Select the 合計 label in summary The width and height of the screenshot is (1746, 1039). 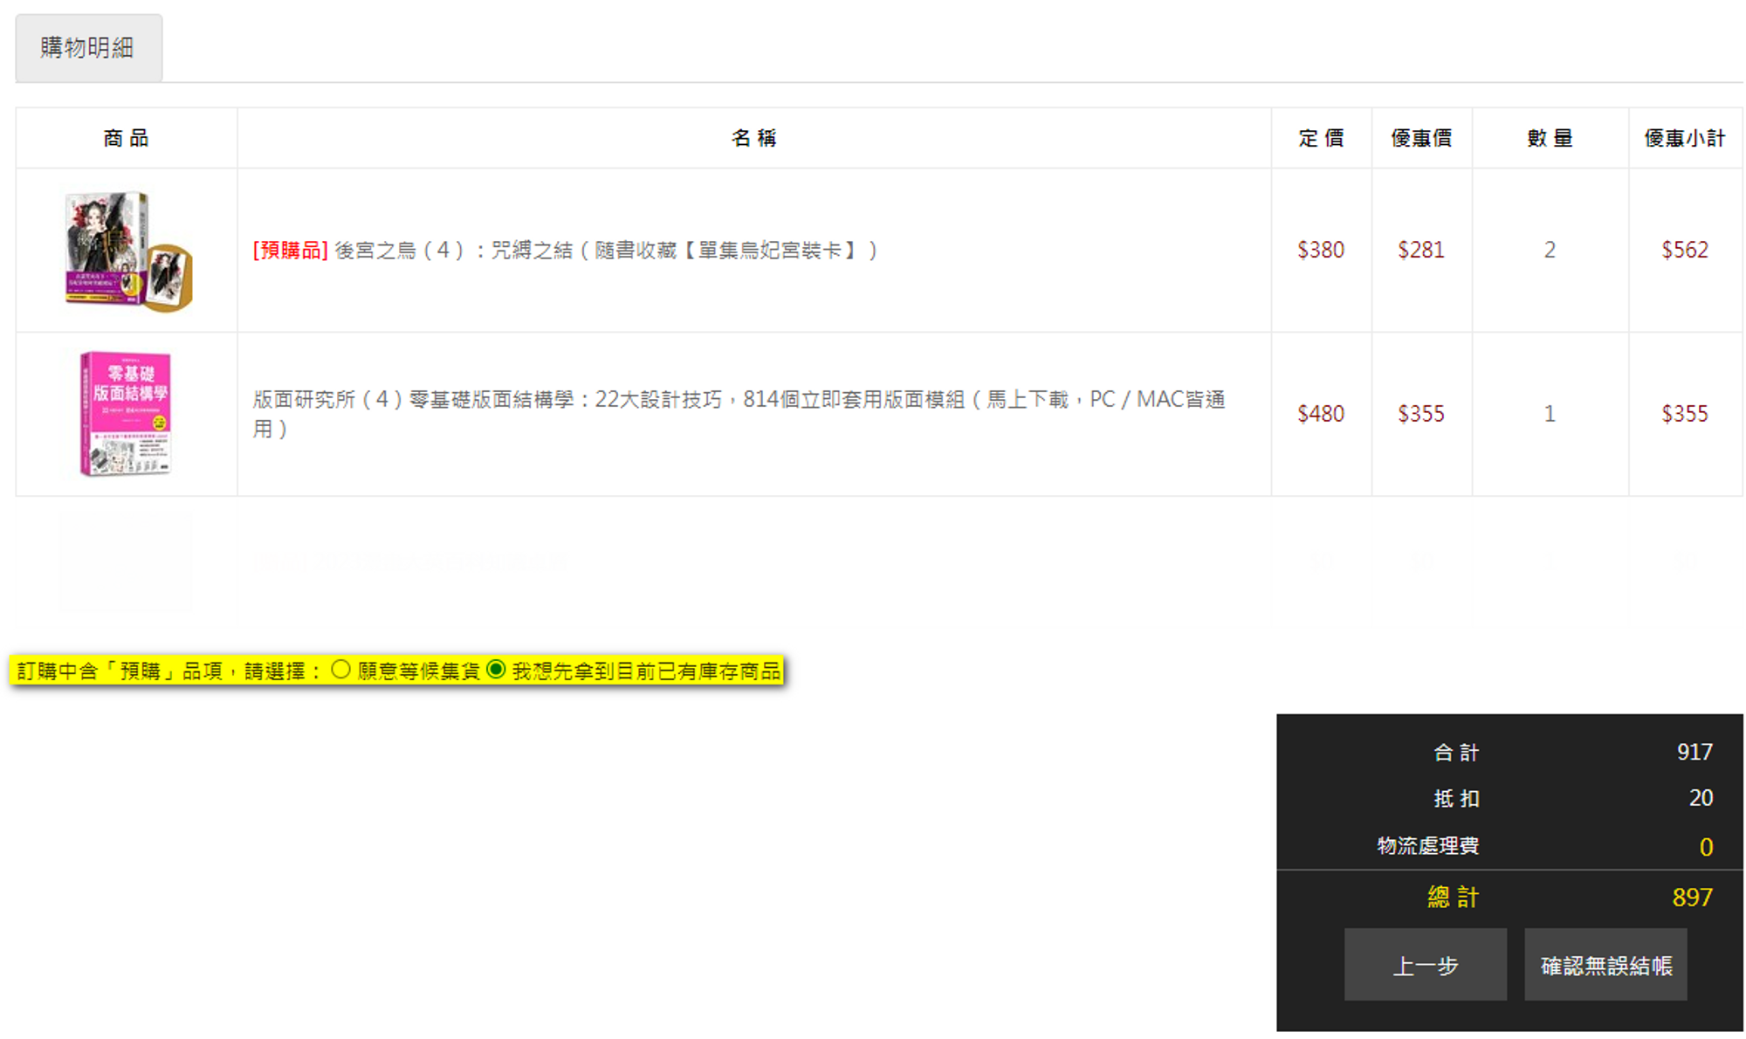(x=1456, y=753)
